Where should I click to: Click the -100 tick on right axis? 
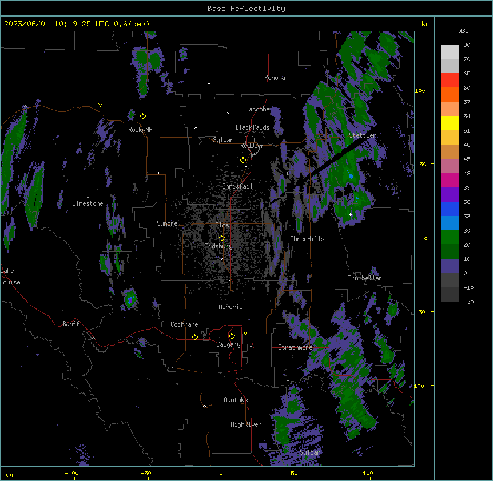click(418, 386)
